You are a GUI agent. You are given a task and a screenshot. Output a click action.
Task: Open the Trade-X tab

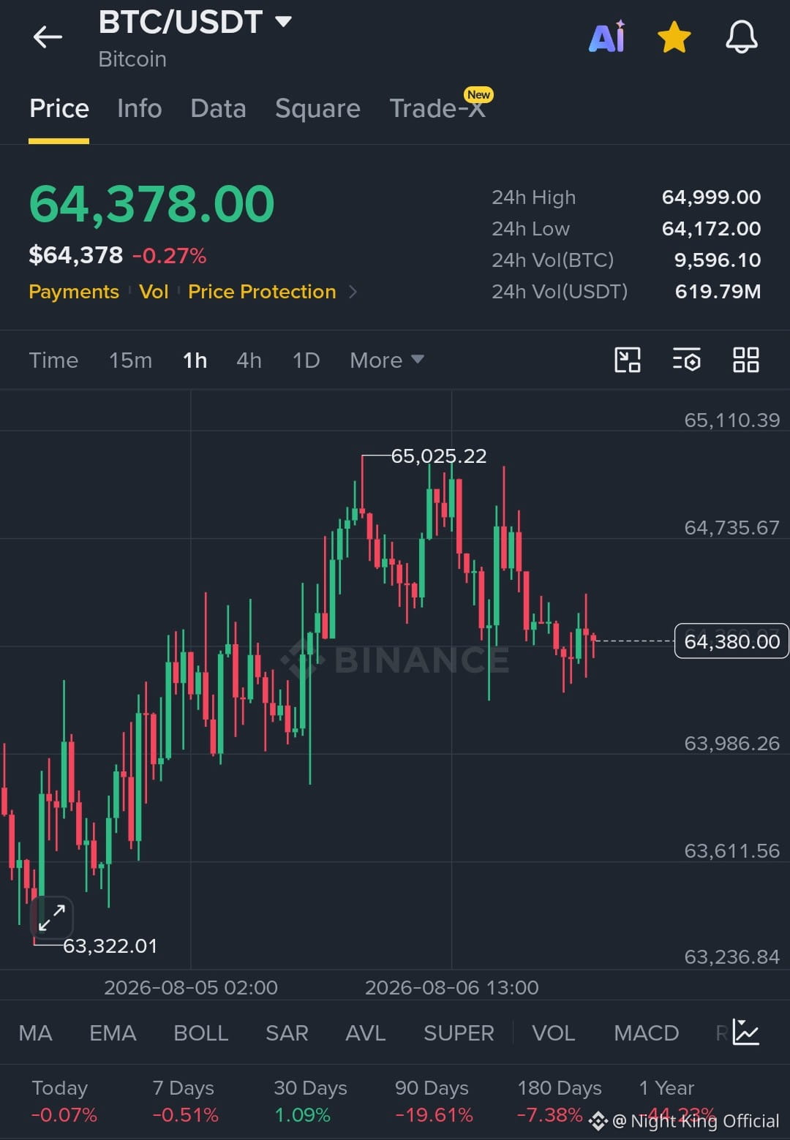point(437,108)
